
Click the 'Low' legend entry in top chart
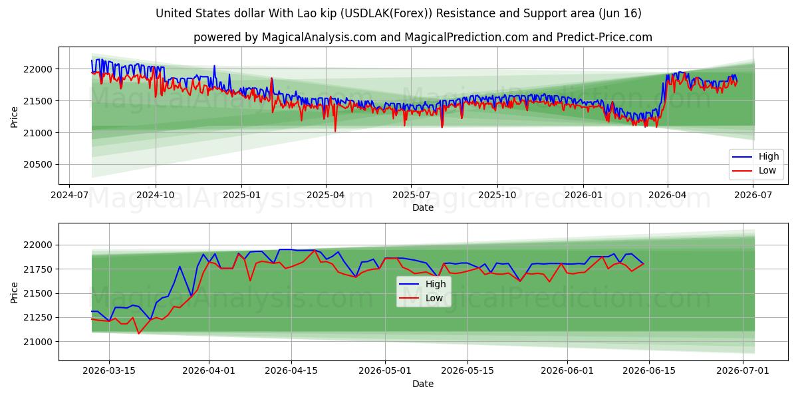click(x=767, y=170)
